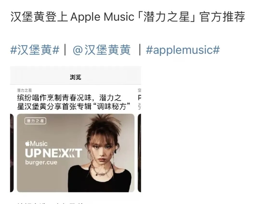Screen dimensions: 260x204
Task: Open the @汉堡黄黄 user mention
Action: [x=102, y=50]
